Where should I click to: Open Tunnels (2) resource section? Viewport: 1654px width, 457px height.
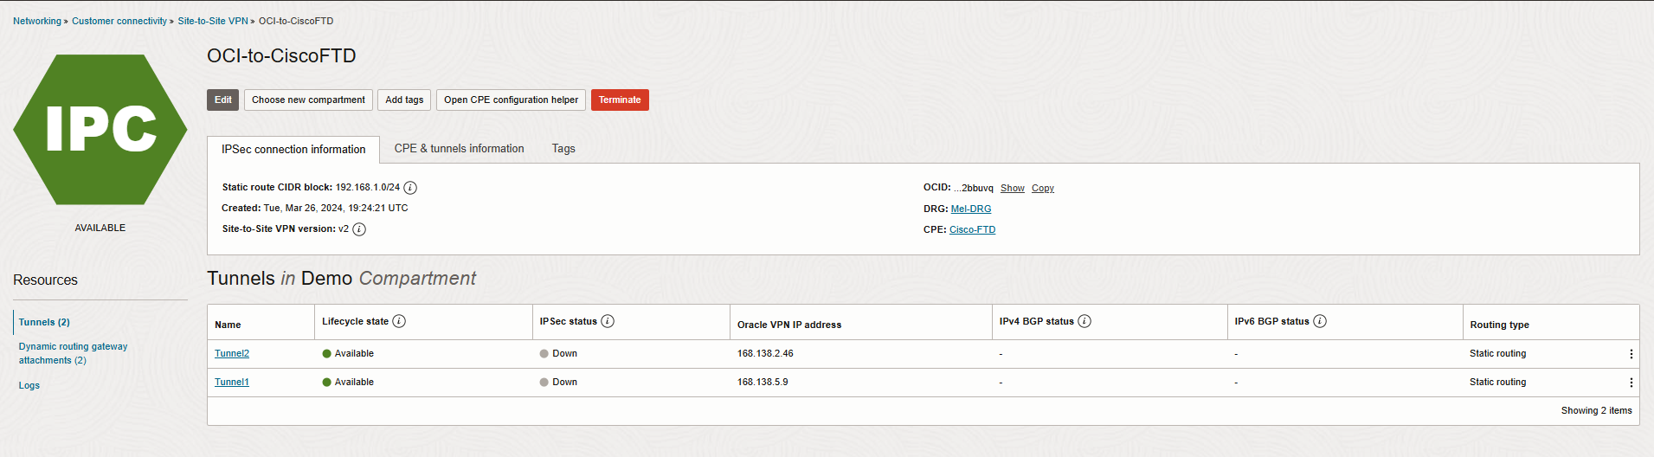click(x=44, y=322)
